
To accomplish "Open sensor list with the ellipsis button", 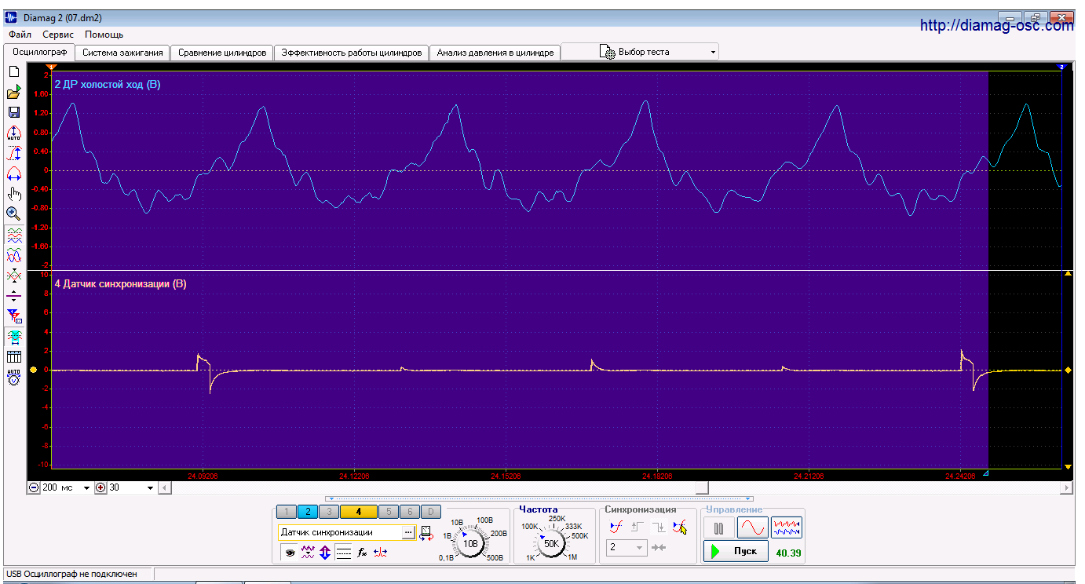I will click(x=408, y=532).
